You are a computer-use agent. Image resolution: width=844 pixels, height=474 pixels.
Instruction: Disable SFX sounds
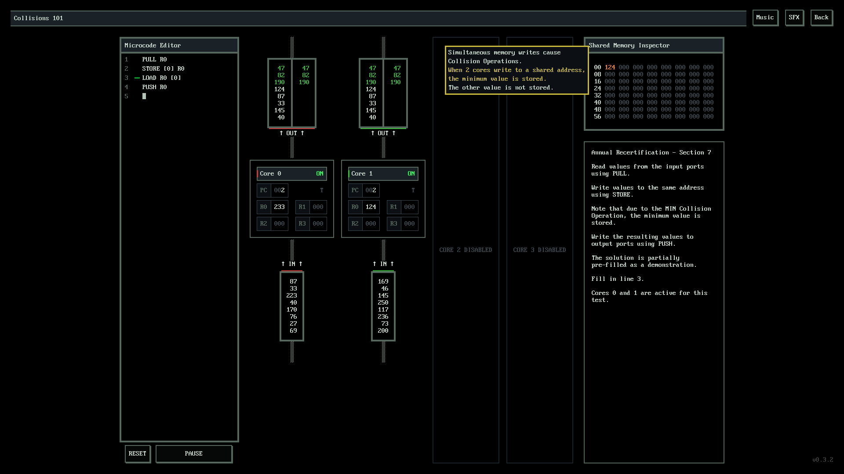click(794, 18)
